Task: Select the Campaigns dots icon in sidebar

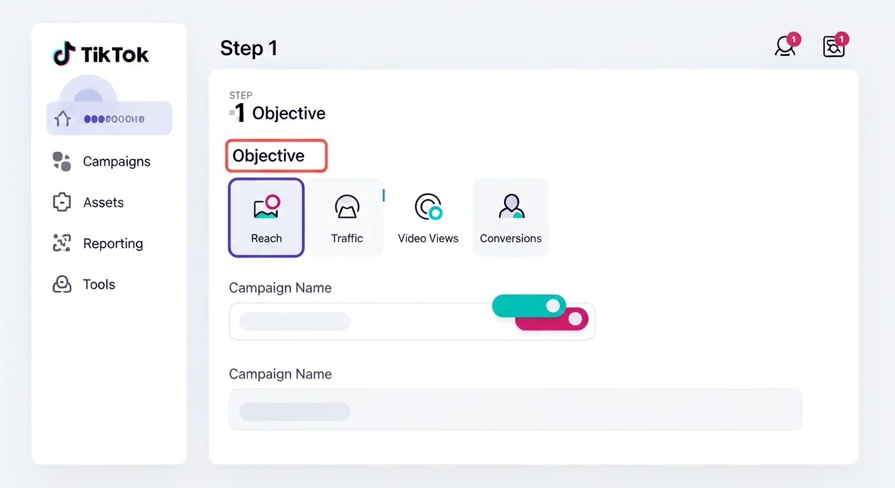Action: 61,161
